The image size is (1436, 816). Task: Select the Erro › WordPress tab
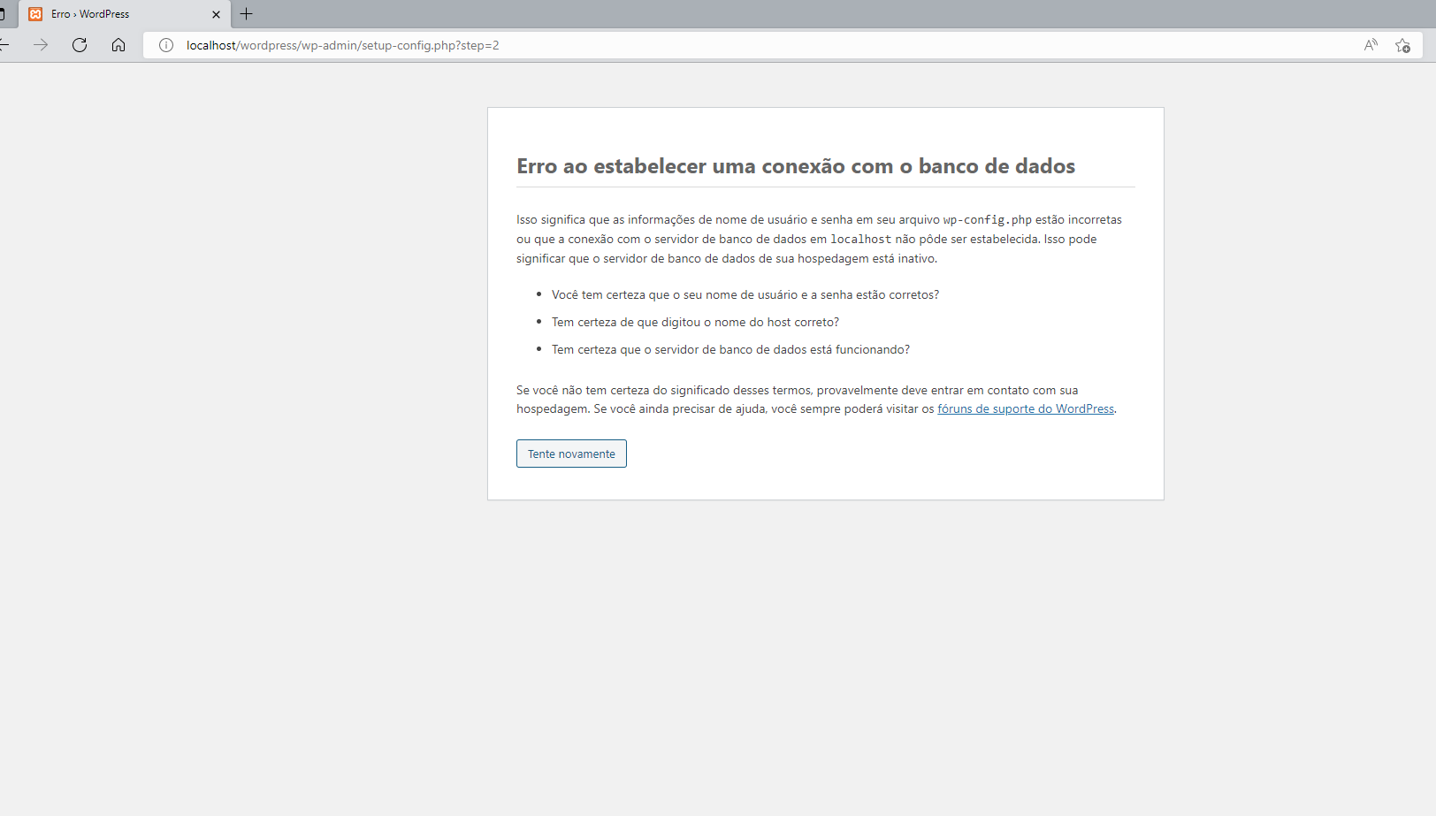(x=125, y=14)
